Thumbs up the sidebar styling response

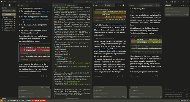pyautogui.click(x=118, y=76)
